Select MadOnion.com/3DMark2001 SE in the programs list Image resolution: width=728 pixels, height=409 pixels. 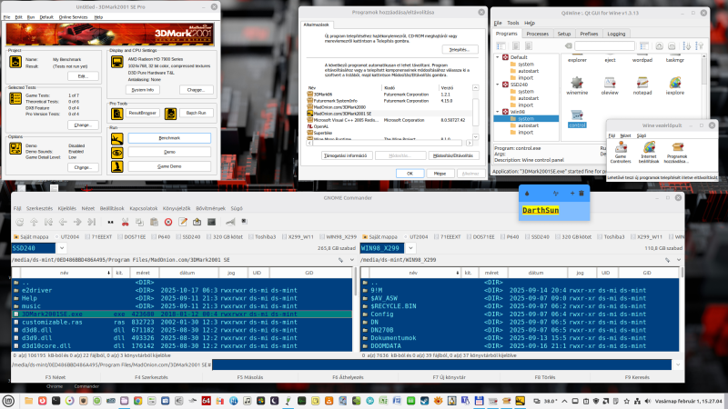click(x=389, y=114)
